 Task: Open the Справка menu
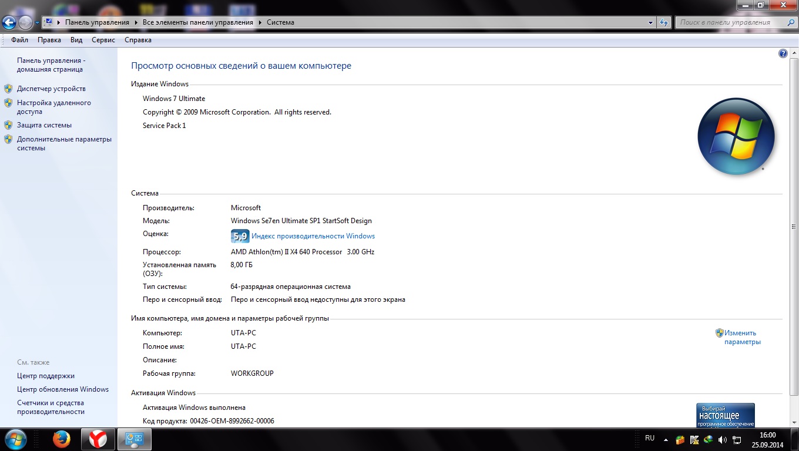click(x=138, y=40)
